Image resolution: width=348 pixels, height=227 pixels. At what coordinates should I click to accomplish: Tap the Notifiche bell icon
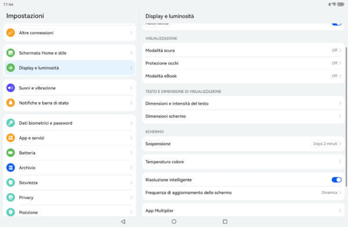click(10, 103)
